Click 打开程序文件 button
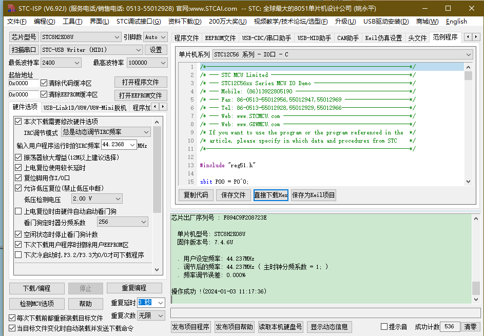Image resolution: width=484 pixels, height=336 pixels. (x=141, y=83)
